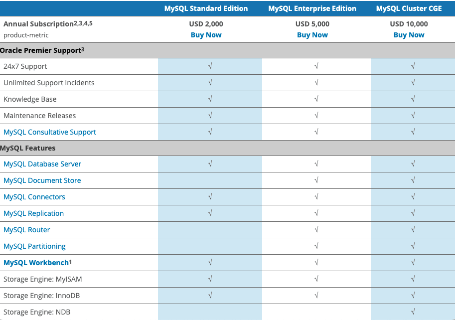Click the Storage Engine: InnoDB row label

[x=41, y=296]
